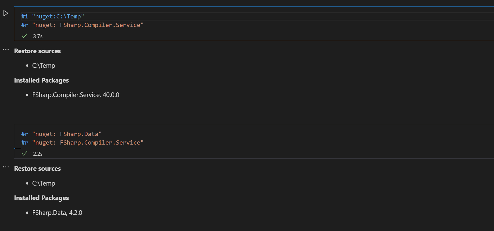Click the Installed Packages heading in first output
The height and width of the screenshot is (231, 494).
point(41,80)
